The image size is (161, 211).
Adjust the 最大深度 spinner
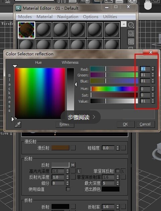[117, 183]
